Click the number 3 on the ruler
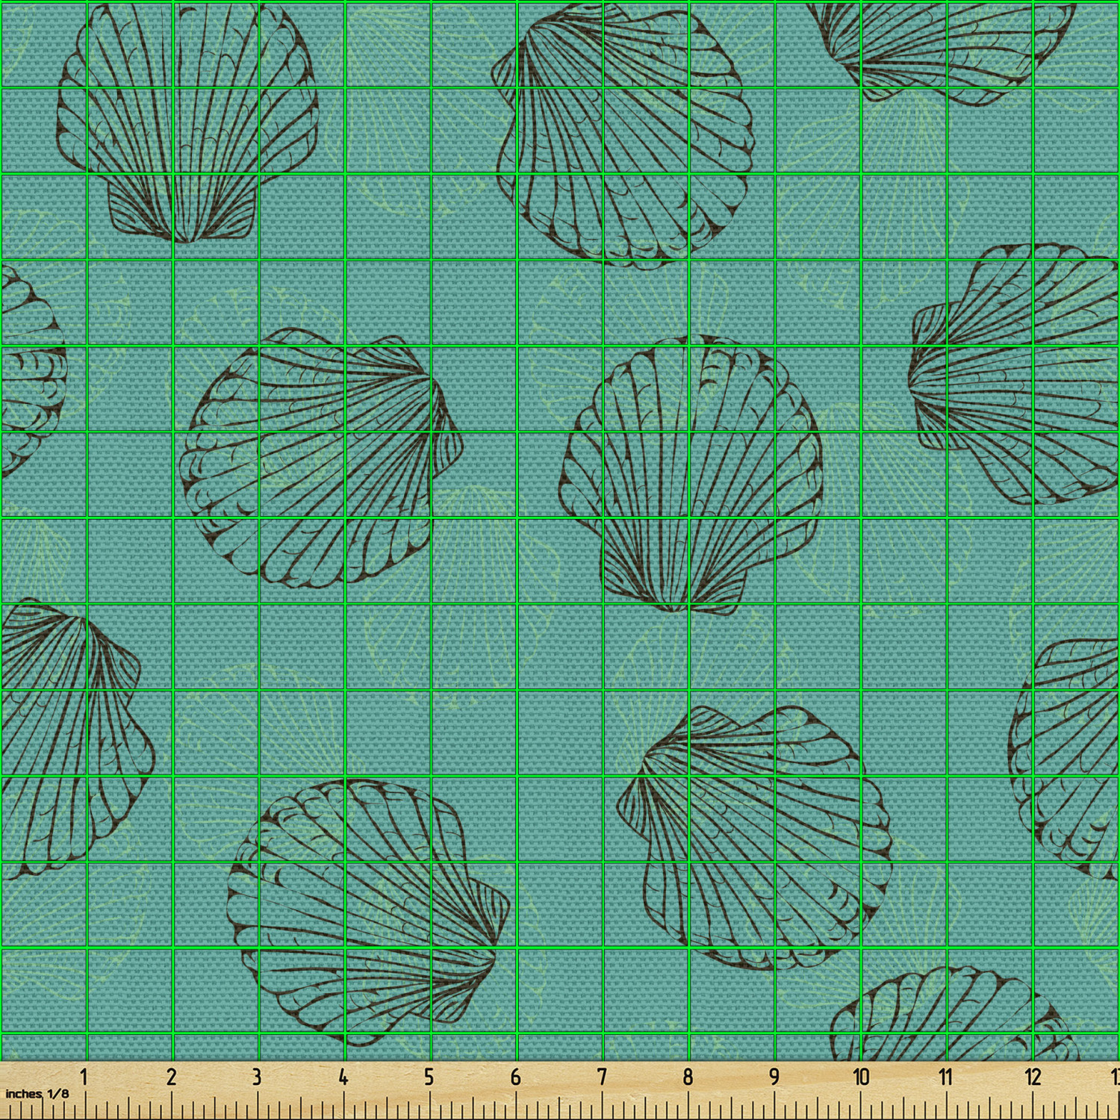The image size is (1120, 1120). pos(257,1077)
